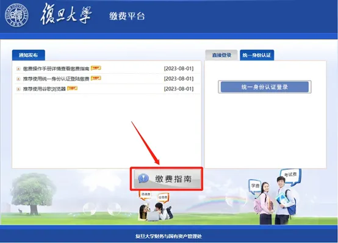Click the bullet arrow beside 推荐使用统一身份认证 notice
The height and width of the screenshot is (243, 338).
[18, 79]
